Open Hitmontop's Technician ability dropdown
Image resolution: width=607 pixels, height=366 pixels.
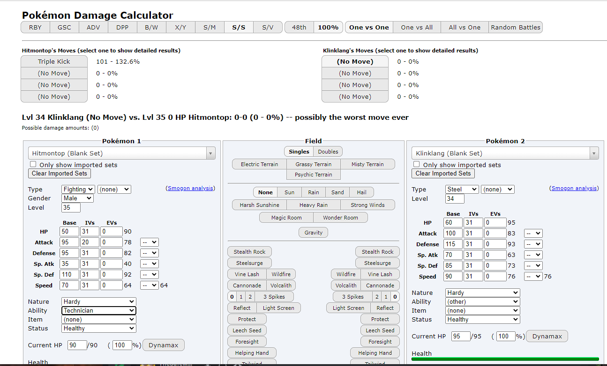(99, 310)
